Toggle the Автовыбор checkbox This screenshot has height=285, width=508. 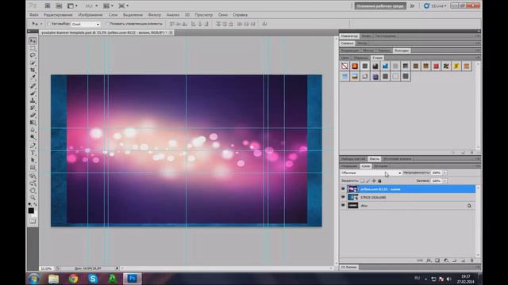(x=49, y=24)
